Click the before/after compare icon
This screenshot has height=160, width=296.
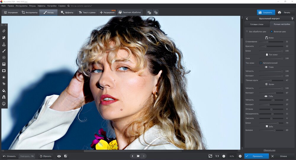pyautogui.click(x=65, y=156)
